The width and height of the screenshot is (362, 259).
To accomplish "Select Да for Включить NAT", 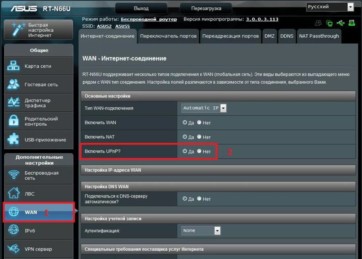I will (x=185, y=137).
